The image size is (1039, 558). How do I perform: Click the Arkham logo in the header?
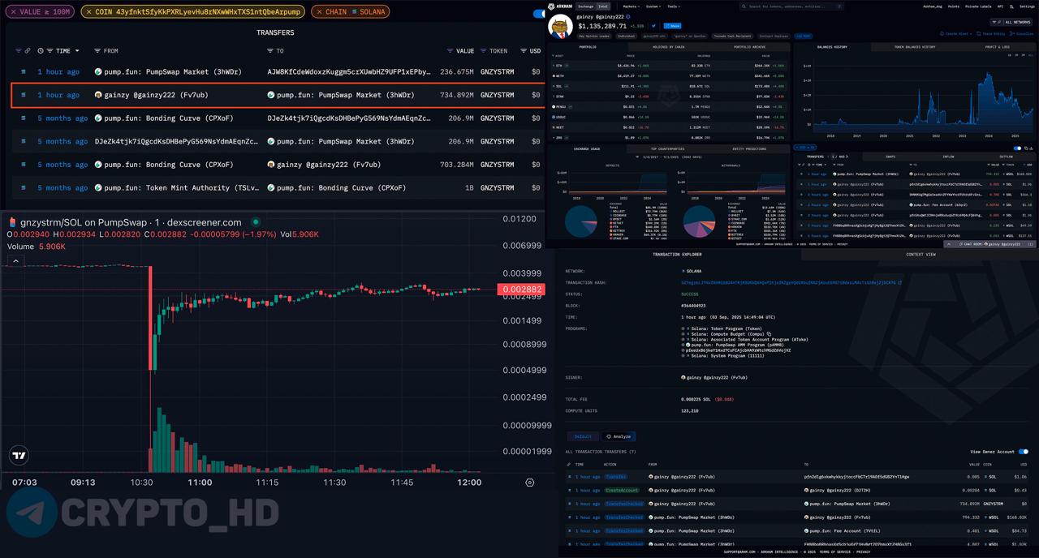(560, 6)
